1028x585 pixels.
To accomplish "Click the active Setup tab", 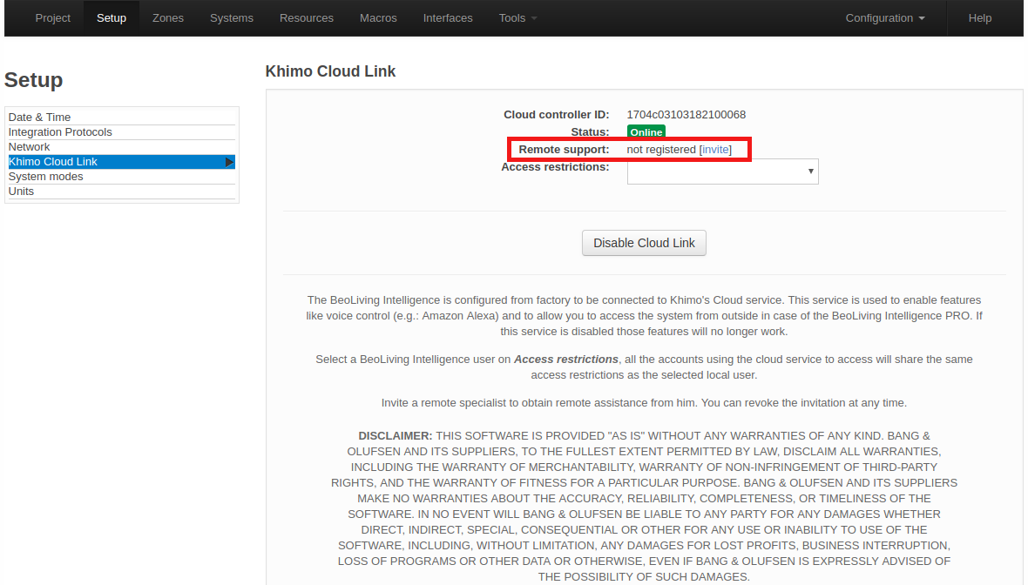I will [112, 18].
